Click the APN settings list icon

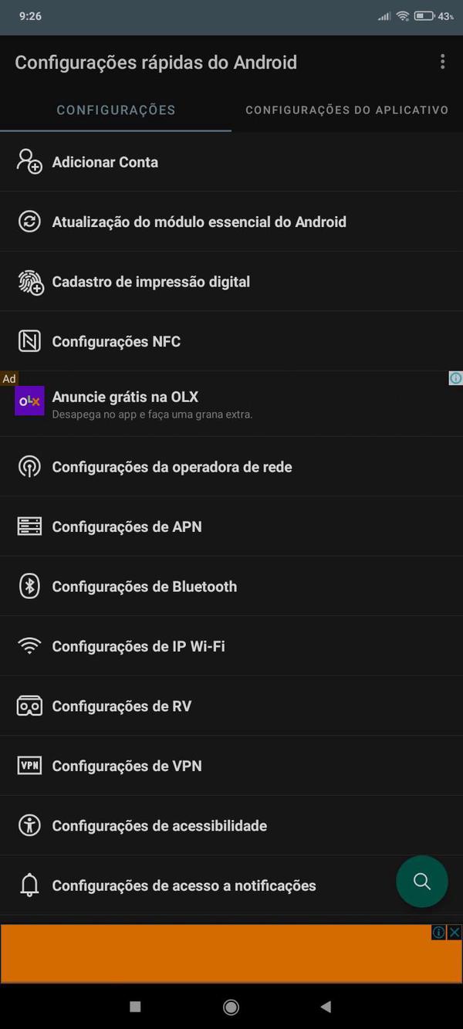click(x=29, y=526)
